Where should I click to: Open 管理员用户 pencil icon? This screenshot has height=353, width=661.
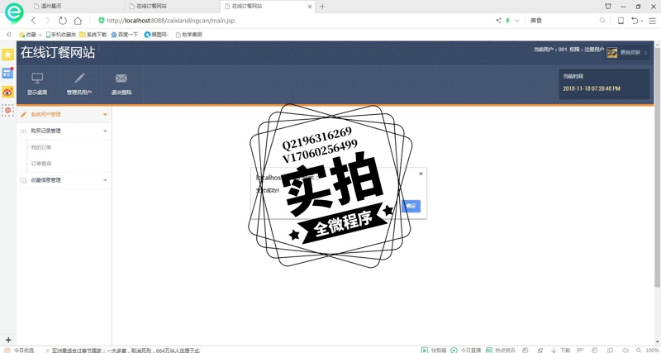click(79, 79)
